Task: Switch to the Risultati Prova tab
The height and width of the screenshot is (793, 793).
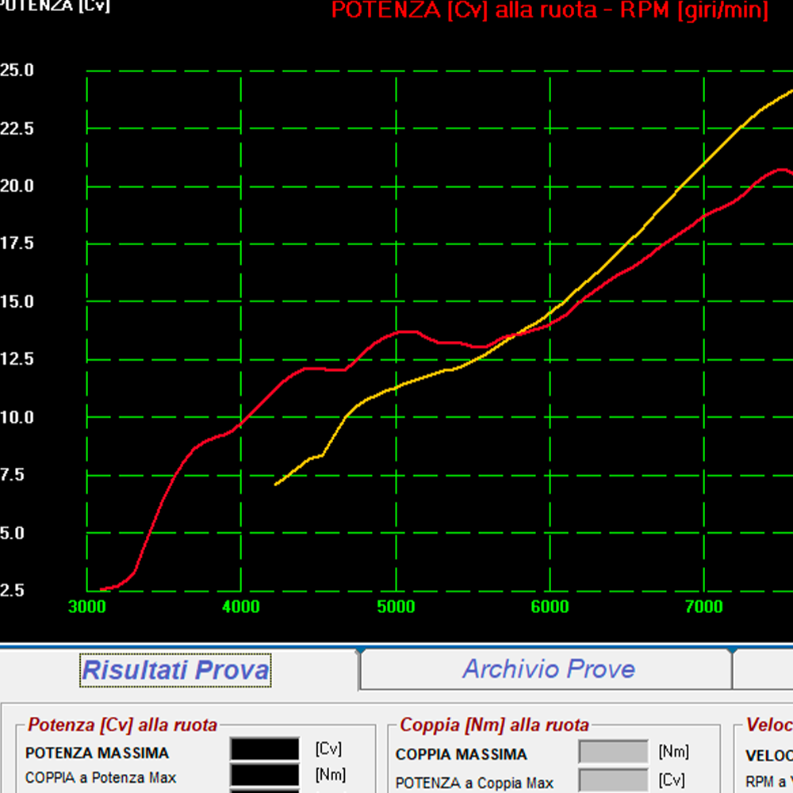Action: [x=175, y=670]
